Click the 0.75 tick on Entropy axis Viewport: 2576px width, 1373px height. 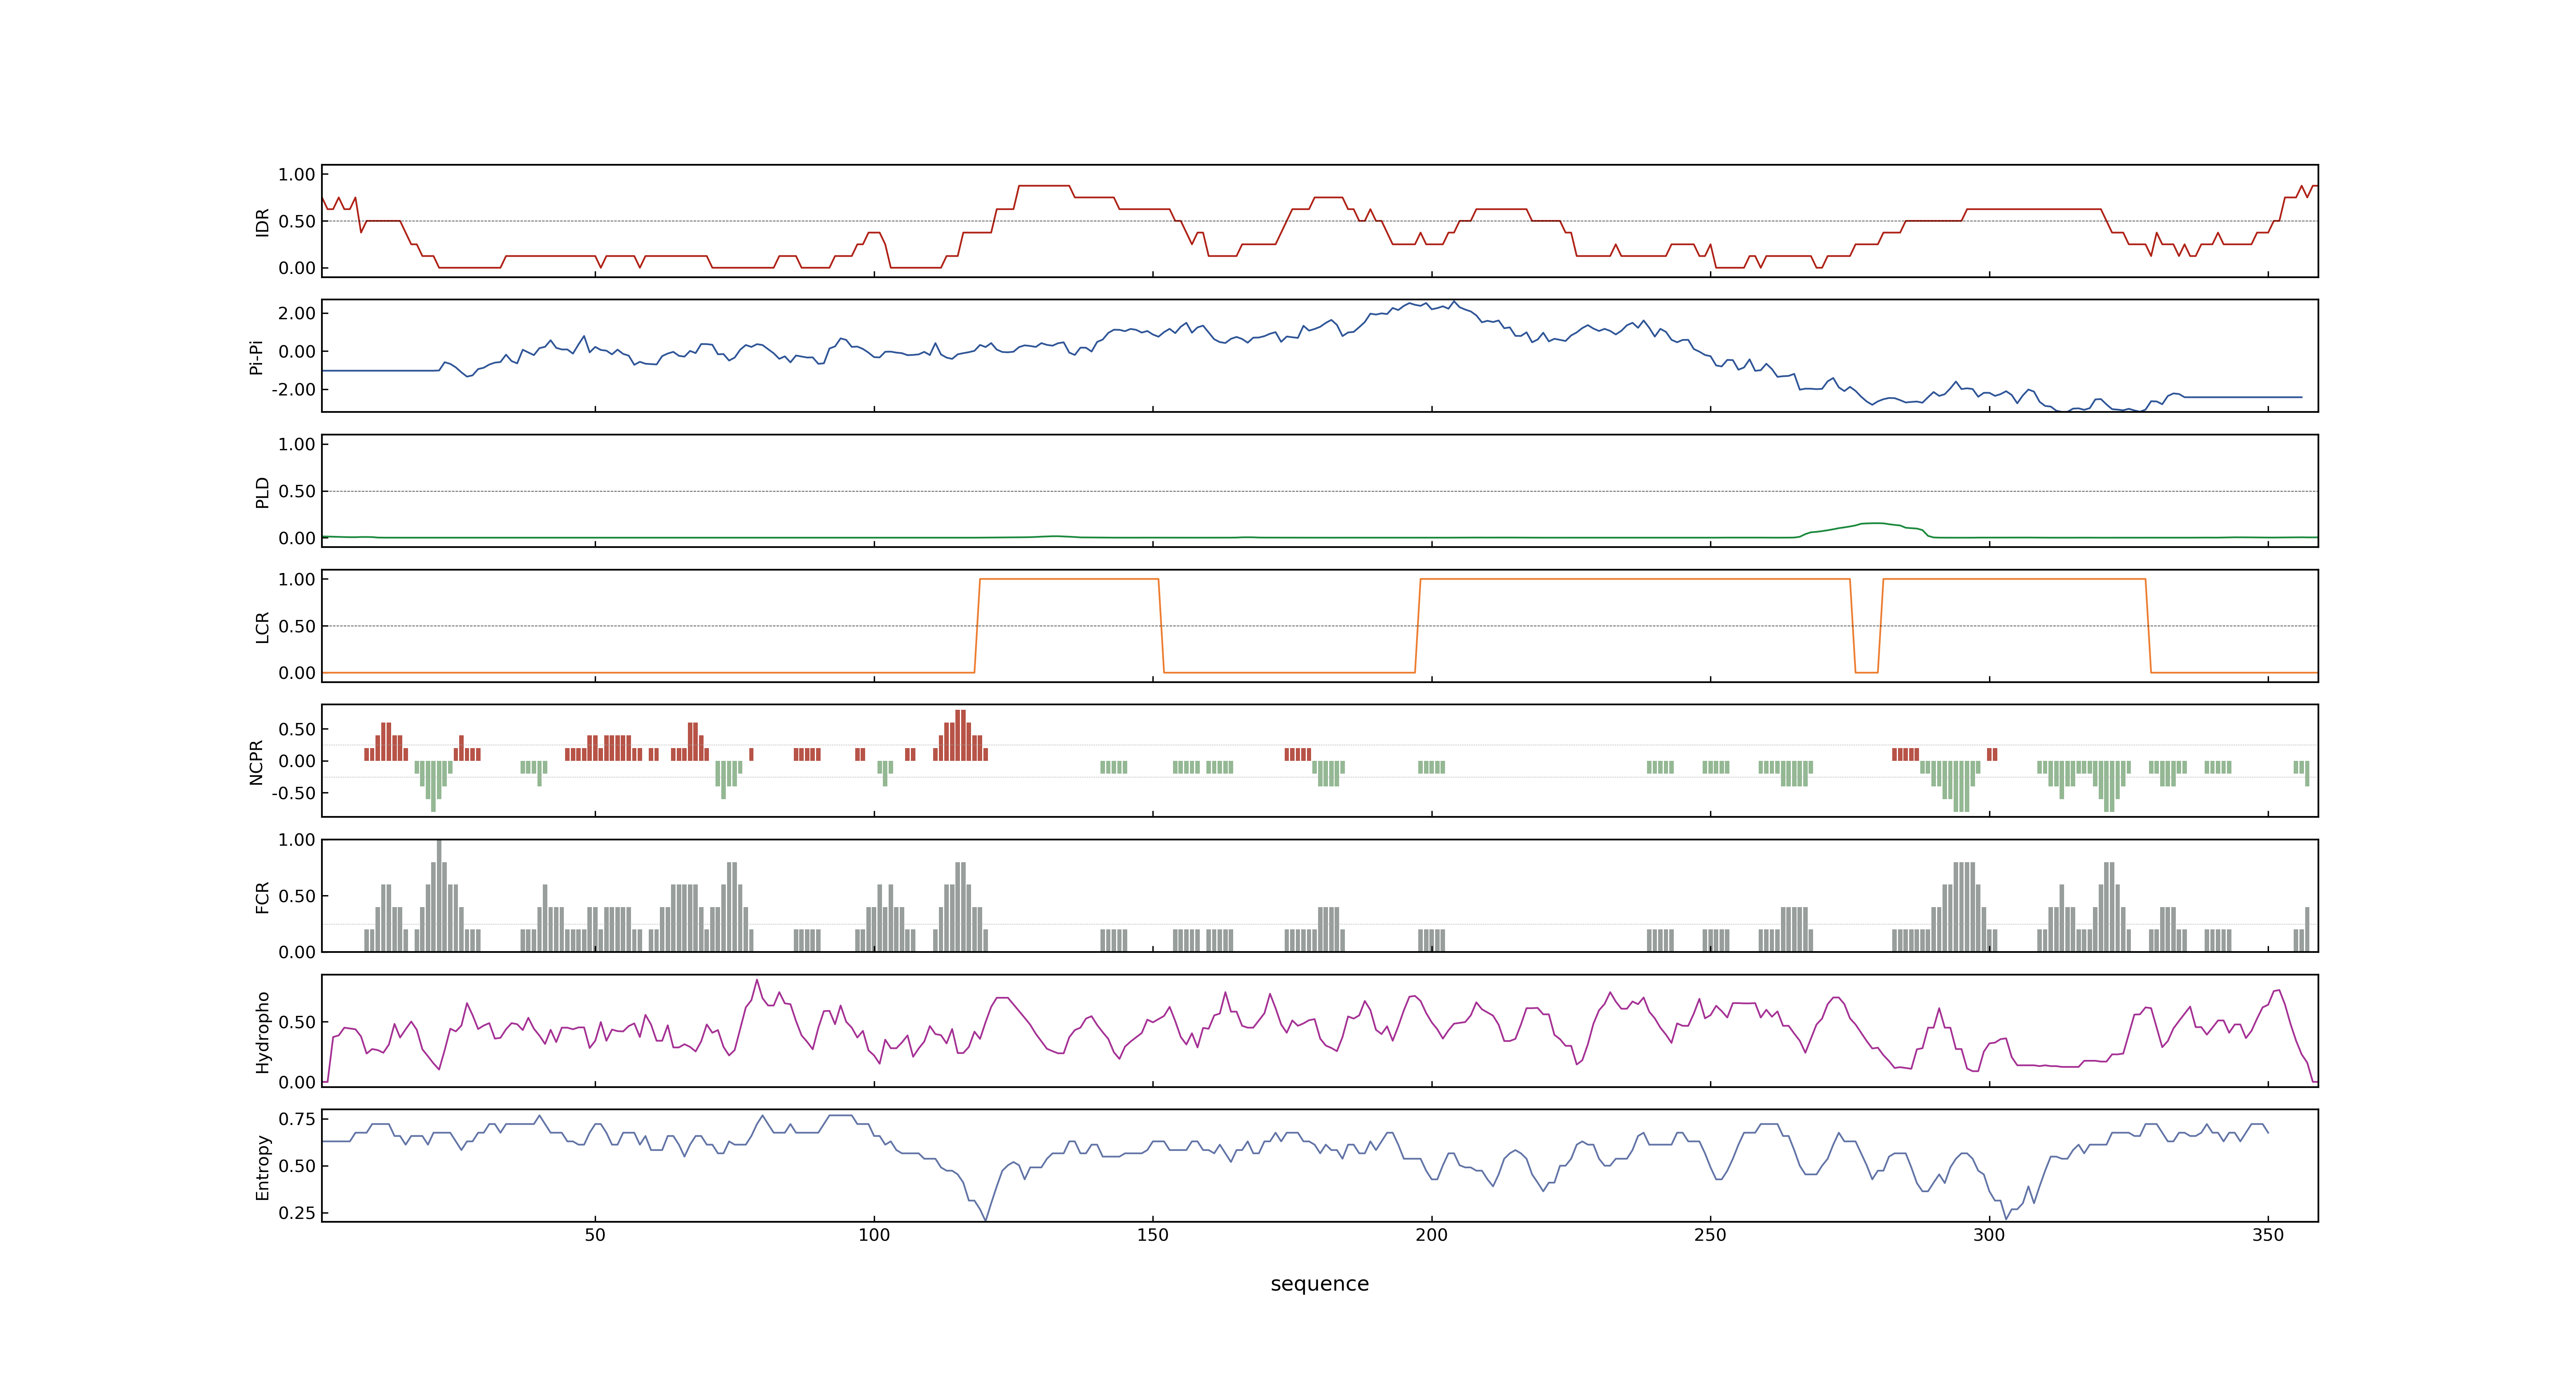coord(297,1119)
